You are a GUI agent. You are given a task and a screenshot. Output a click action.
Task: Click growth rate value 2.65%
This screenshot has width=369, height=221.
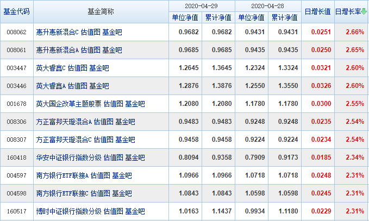[x=355, y=50]
